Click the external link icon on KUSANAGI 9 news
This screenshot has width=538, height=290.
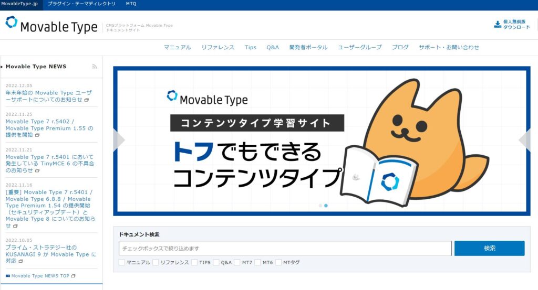[21, 261]
